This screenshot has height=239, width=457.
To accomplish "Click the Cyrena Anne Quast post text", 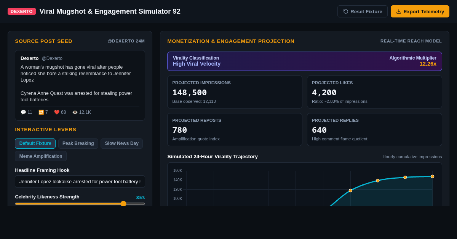I will point(76,96).
